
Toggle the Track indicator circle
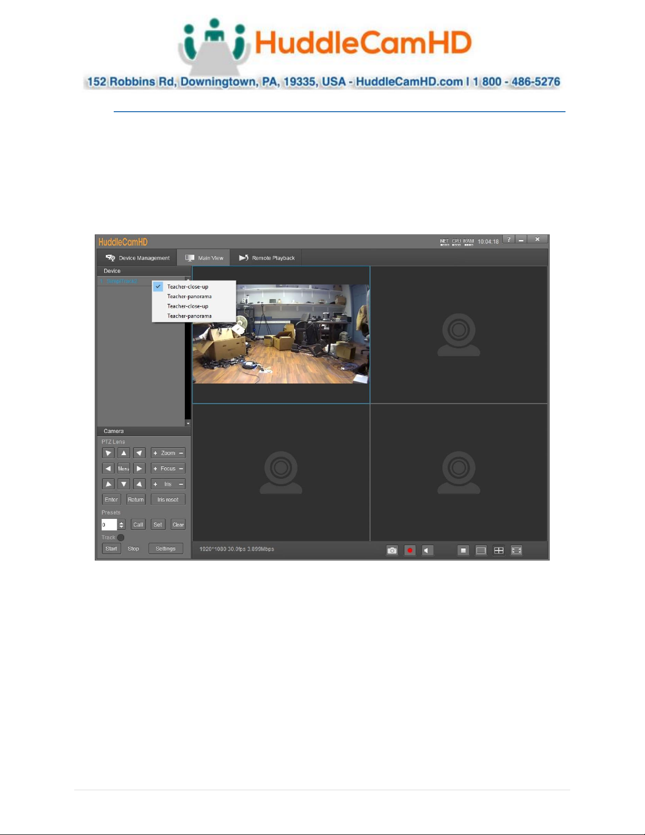[121, 537]
